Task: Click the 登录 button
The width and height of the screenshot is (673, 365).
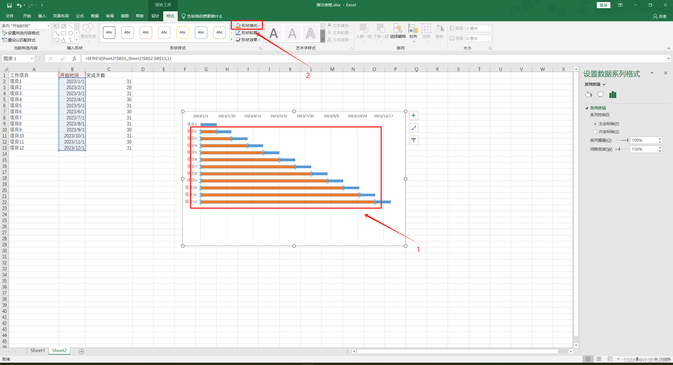Action: click(603, 5)
